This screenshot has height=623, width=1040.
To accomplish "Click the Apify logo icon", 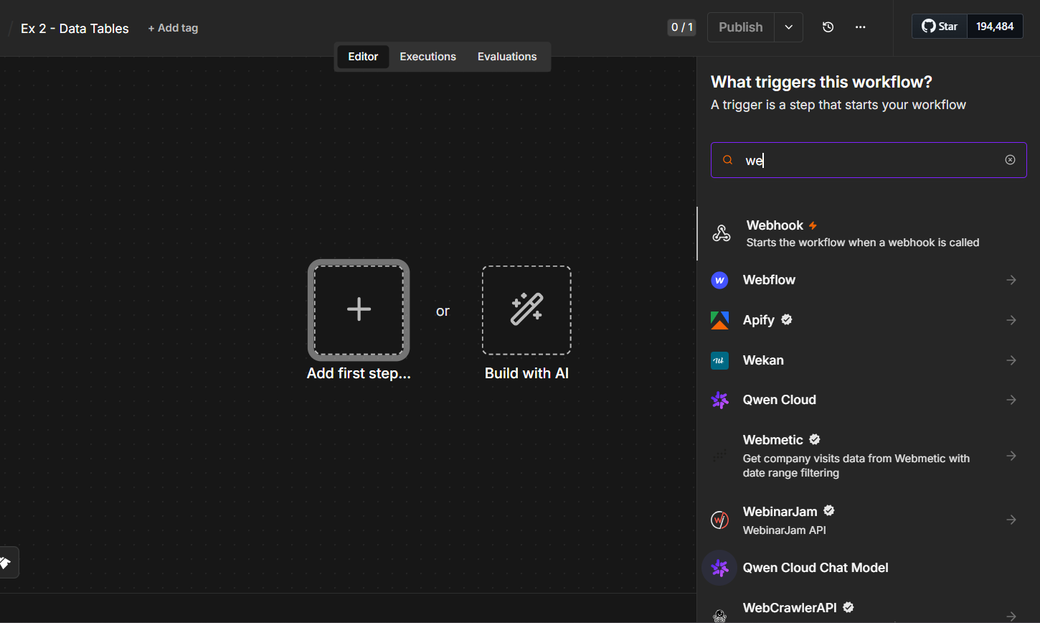I will point(719,320).
